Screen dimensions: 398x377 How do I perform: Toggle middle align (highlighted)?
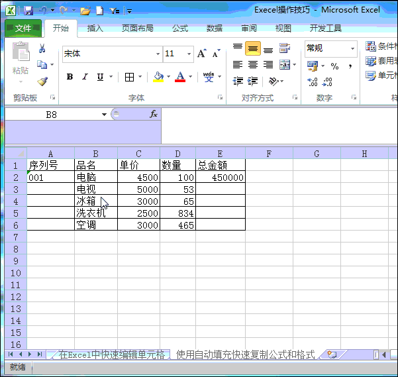pyautogui.click(x=253, y=48)
